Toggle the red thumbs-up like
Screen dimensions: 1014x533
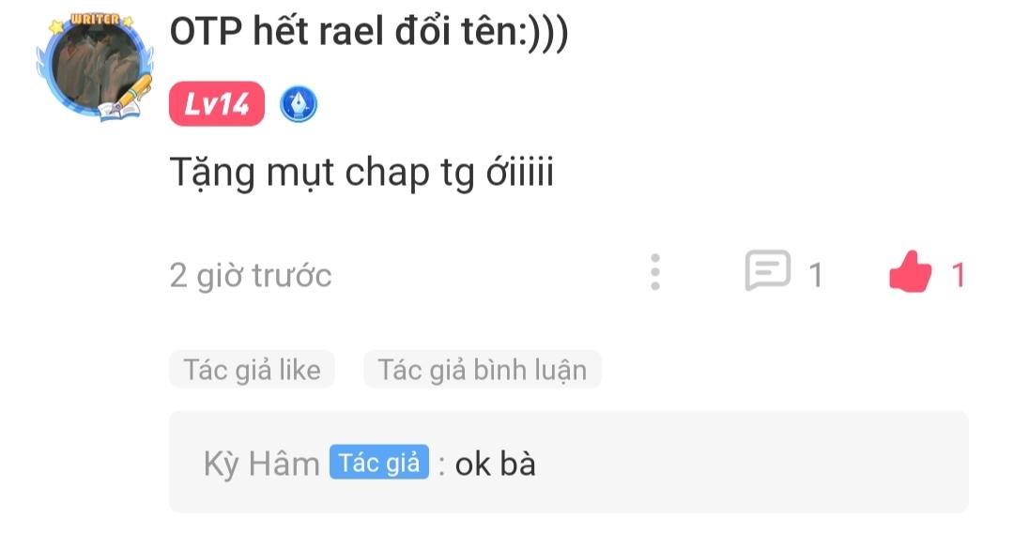(x=909, y=274)
